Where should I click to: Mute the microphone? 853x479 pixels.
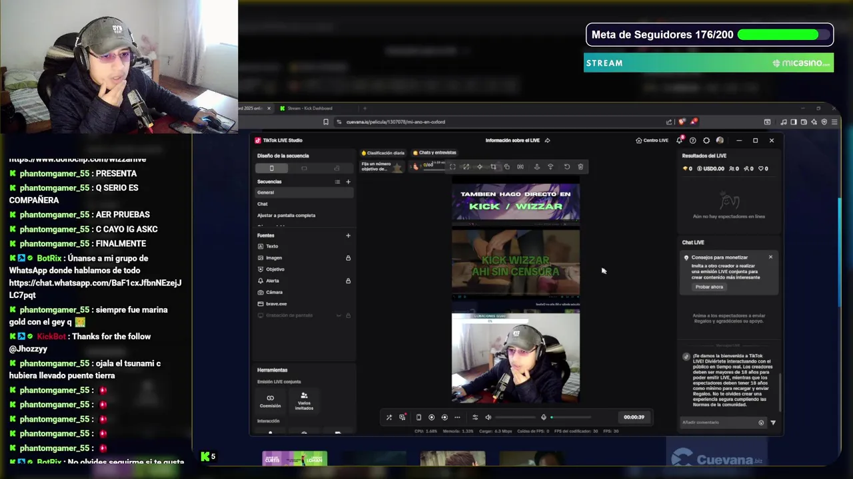[x=544, y=417]
